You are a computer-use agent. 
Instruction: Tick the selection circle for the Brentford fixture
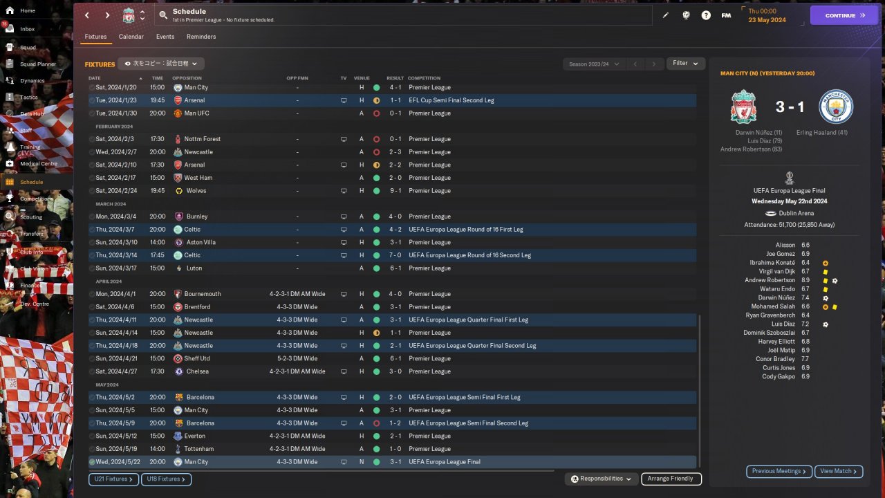(x=92, y=307)
